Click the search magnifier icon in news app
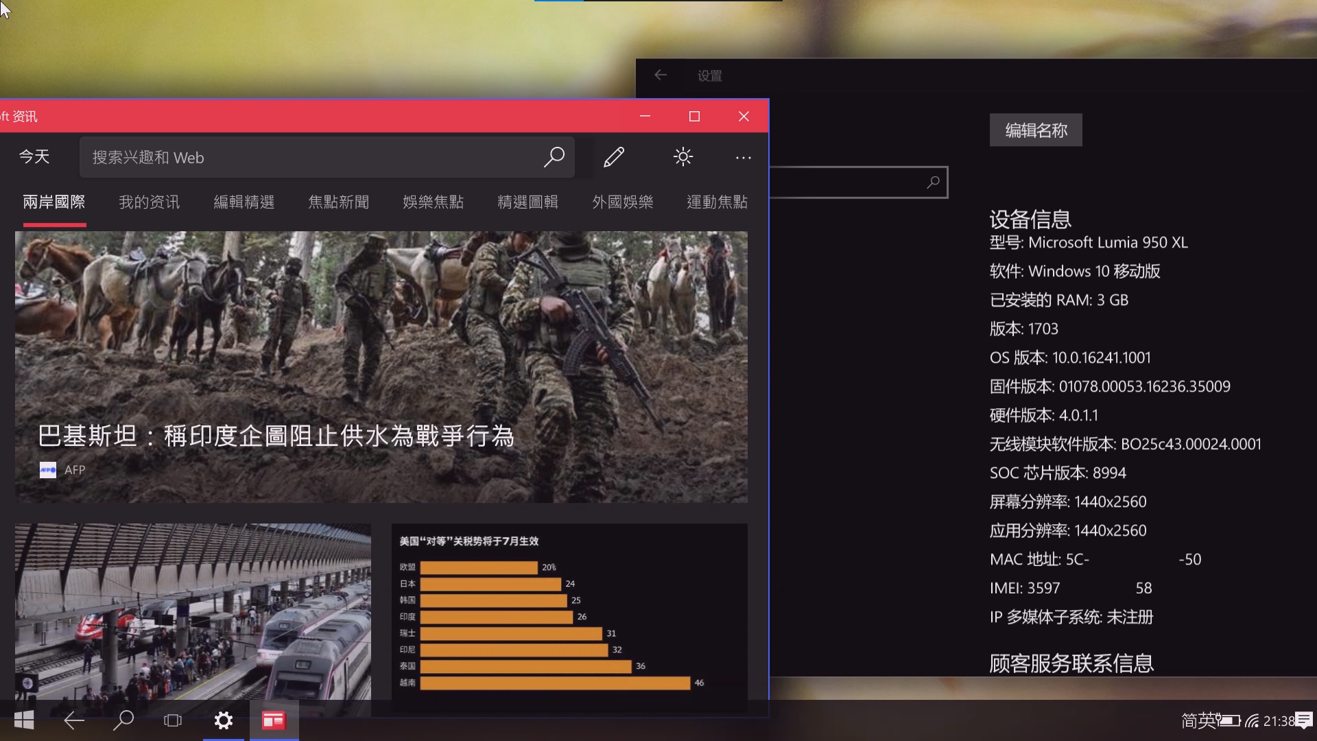Viewport: 1317px width, 741px height. click(554, 157)
